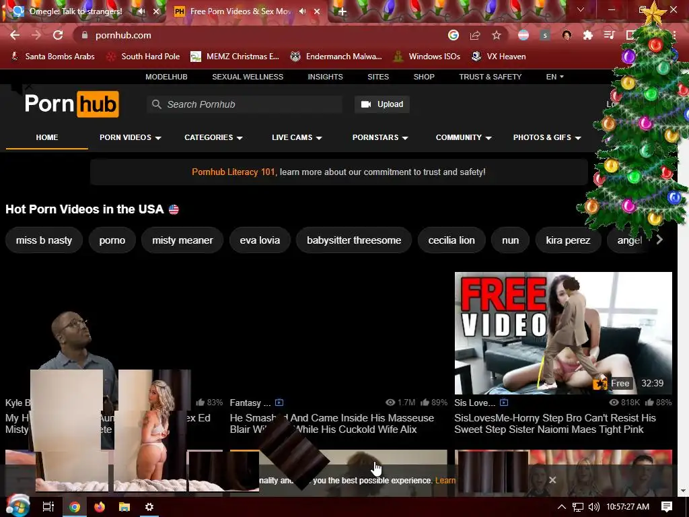Screen dimensions: 689x517
Task: Mute audio on the Free Porn Videos tab
Action: (x=302, y=11)
